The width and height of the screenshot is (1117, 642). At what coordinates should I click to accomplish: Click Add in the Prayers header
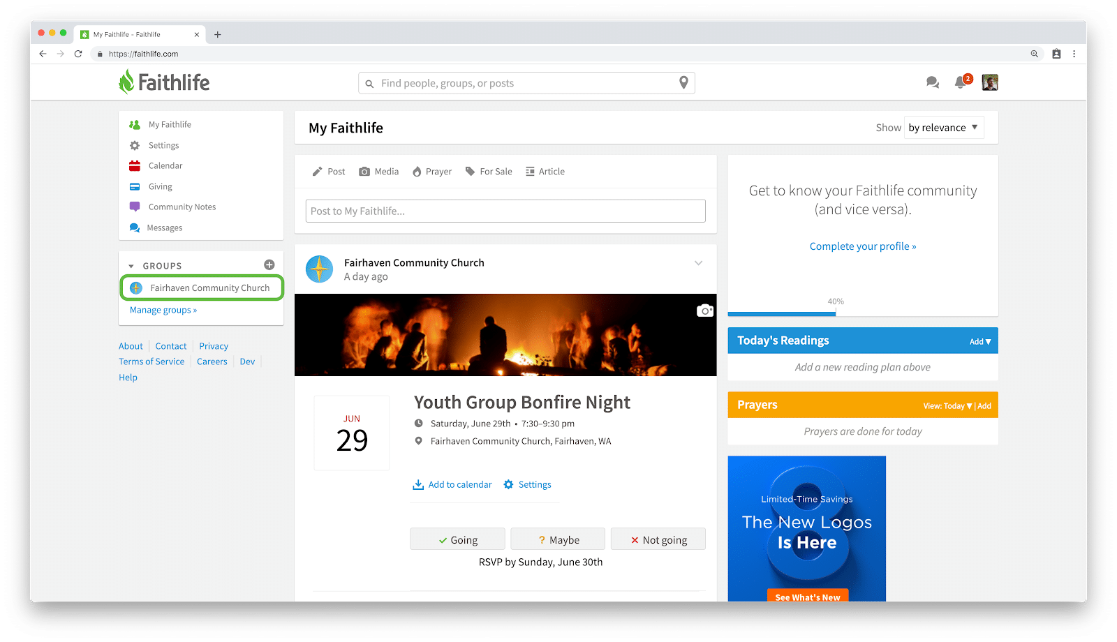[x=984, y=406]
